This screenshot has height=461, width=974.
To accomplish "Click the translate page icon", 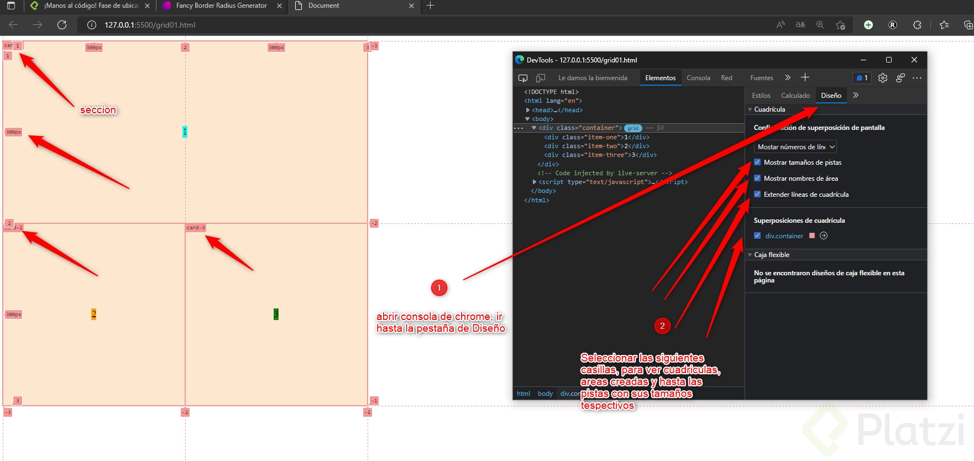I will click(800, 25).
